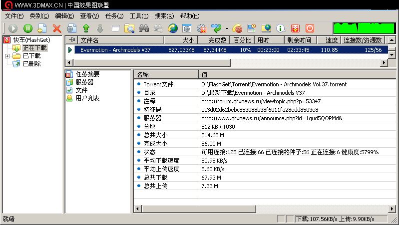Viewport: 399px width, 225px height.
Task: Open the 查看(V) menu
Action: coord(89,16)
